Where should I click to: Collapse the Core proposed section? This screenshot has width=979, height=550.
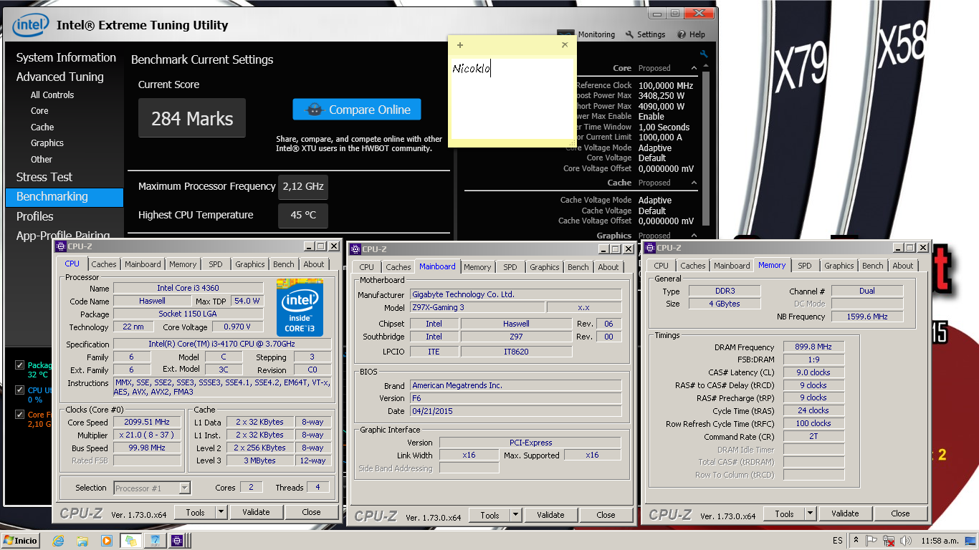tap(694, 68)
